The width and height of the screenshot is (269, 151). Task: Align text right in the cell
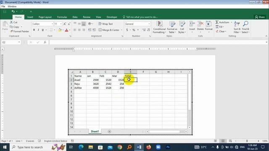point(84,30)
